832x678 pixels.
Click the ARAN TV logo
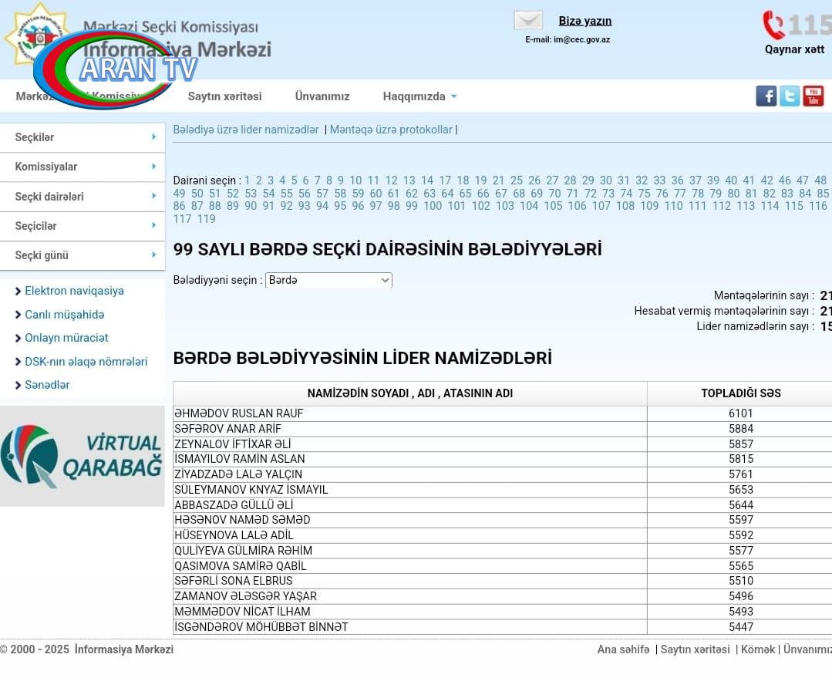[116, 69]
